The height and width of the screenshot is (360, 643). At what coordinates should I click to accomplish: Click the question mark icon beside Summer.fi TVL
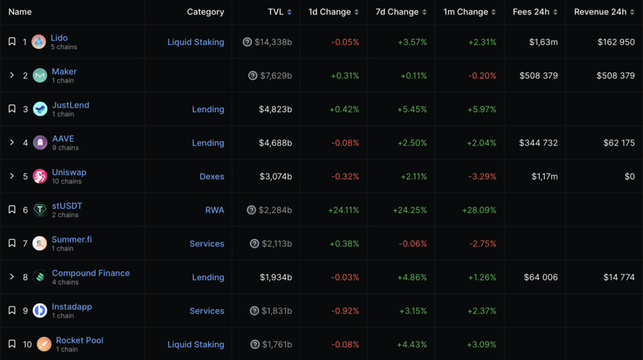[x=254, y=243]
